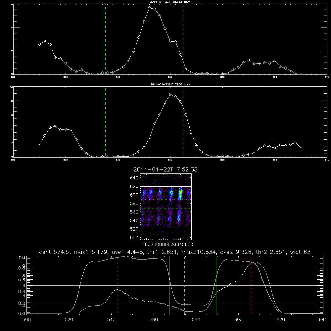This screenshot has height=331, width=331.
Task: Click the white line at 620 on spectral image
Action: point(166,186)
